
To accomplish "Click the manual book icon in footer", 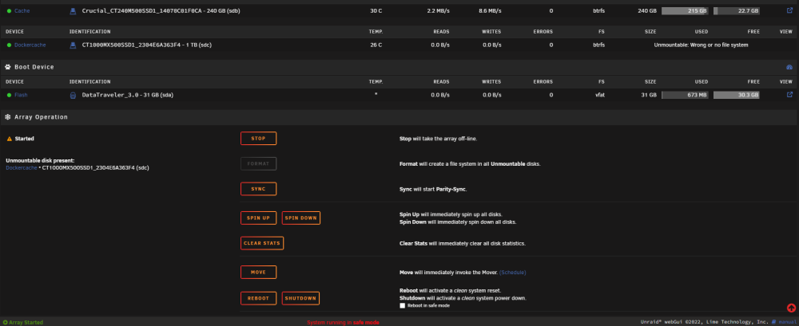I will [x=774, y=322].
